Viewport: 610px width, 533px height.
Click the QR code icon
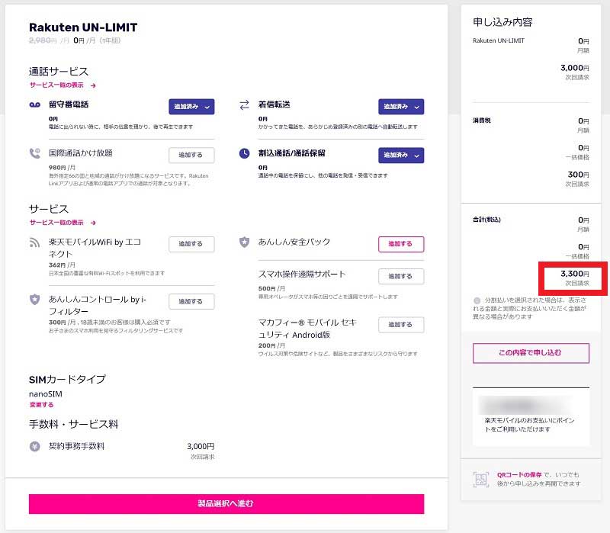pyautogui.click(x=481, y=480)
